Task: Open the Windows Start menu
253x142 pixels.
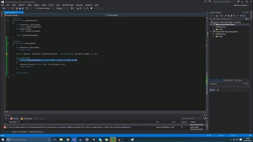Action: point(3,140)
